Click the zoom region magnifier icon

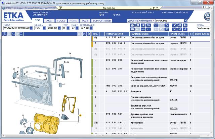(x=13, y=34)
